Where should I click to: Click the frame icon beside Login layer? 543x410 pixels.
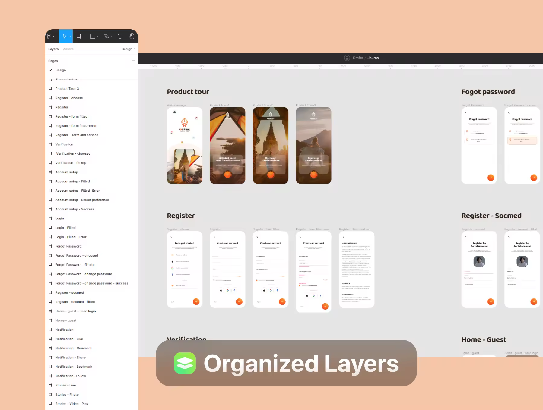51,218
